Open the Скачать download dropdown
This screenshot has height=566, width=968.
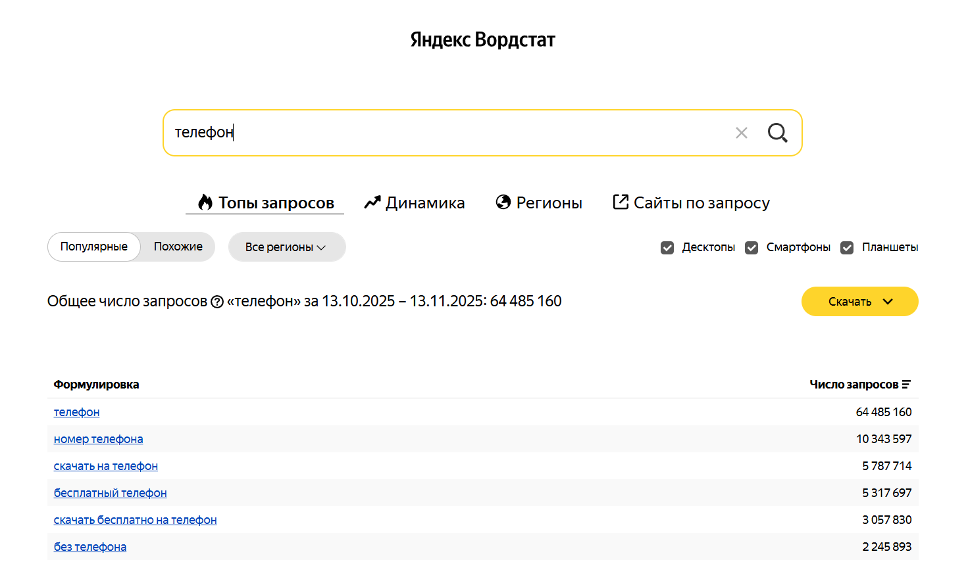tap(859, 302)
